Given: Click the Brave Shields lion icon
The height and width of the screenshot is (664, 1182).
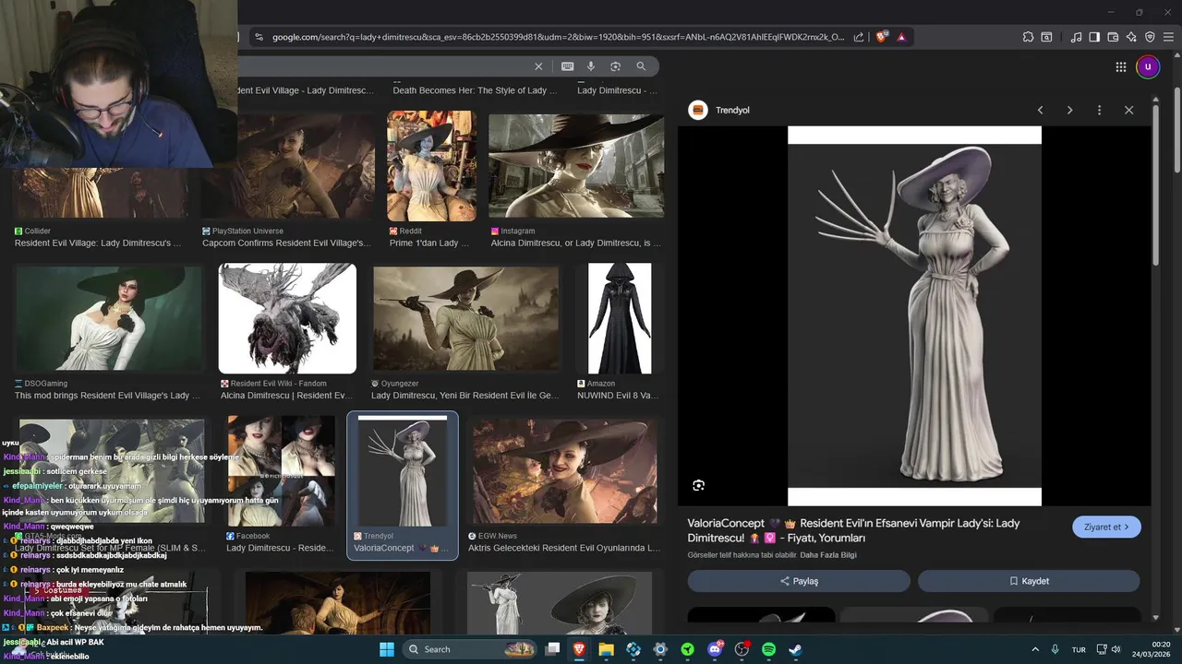Looking at the screenshot, I should (x=882, y=37).
